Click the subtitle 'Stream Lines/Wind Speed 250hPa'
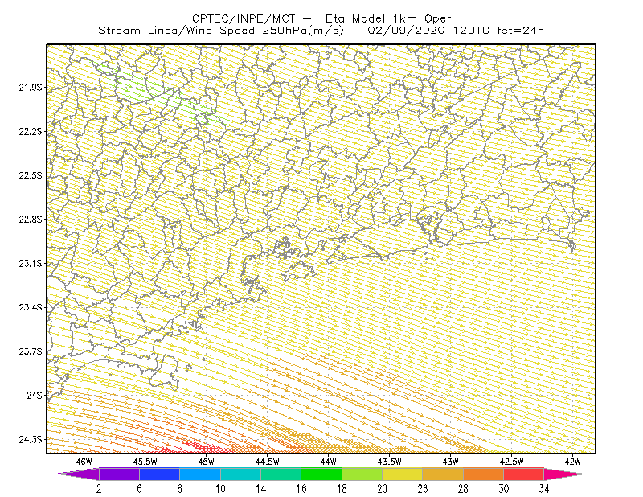The width and height of the screenshot is (643, 497). tap(220, 31)
